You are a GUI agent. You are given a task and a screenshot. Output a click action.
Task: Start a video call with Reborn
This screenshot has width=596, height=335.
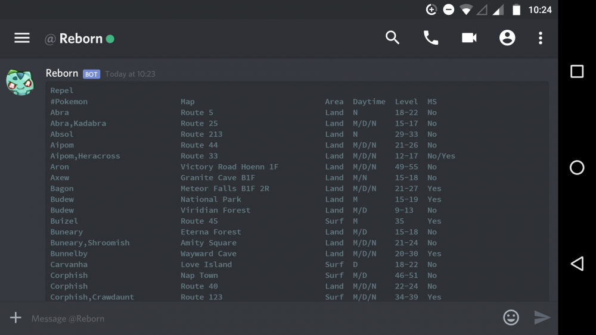click(x=469, y=38)
